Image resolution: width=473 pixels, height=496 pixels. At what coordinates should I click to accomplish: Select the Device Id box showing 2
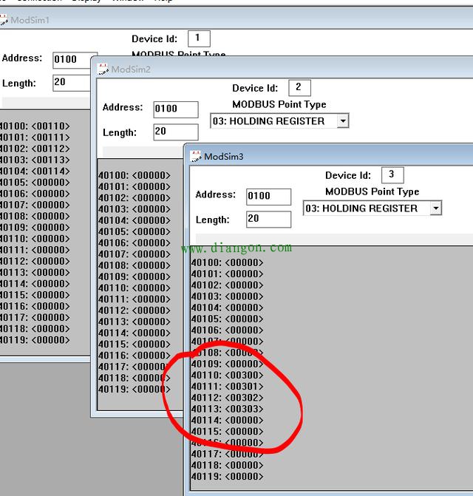(x=299, y=87)
